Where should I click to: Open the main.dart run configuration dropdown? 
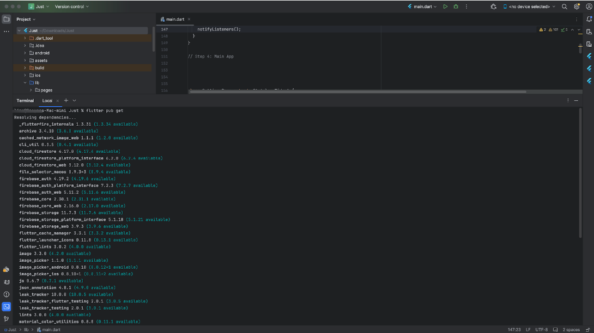(x=422, y=7)
